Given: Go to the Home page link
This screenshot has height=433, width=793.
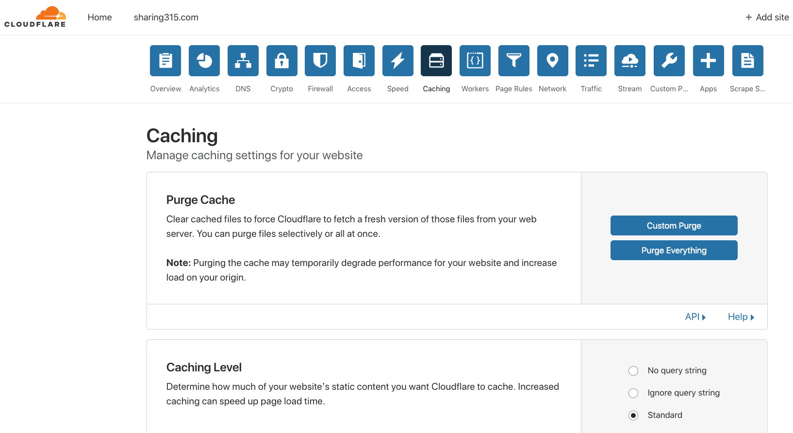Looking at the screenshot, I should point(99,17).
